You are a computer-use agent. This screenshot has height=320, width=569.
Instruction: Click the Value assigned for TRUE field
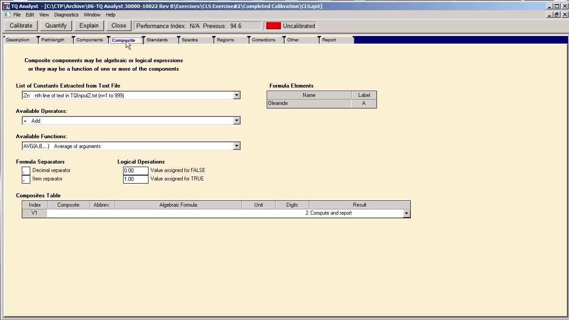pos(136,179)
